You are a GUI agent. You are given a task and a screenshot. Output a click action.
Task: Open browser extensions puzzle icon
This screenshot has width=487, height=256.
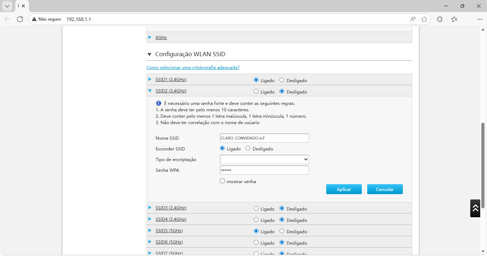coord(440,19)
